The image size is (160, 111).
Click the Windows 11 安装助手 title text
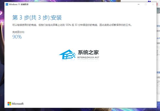[x=19, y=4]
